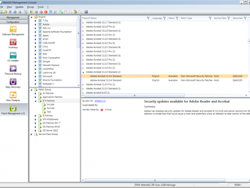
Task: Collapse Adobe Acrobat 11.0.4 Standard (2) group
Action: click(83, 72)
